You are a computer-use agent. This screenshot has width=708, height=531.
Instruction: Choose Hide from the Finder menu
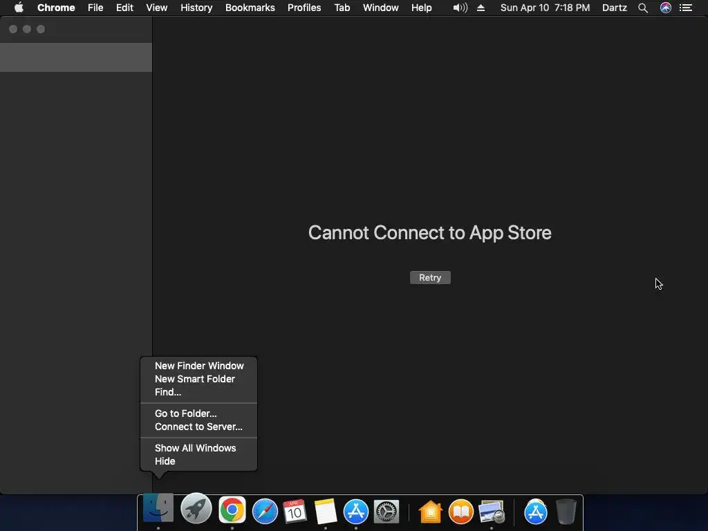coord(198,461)
